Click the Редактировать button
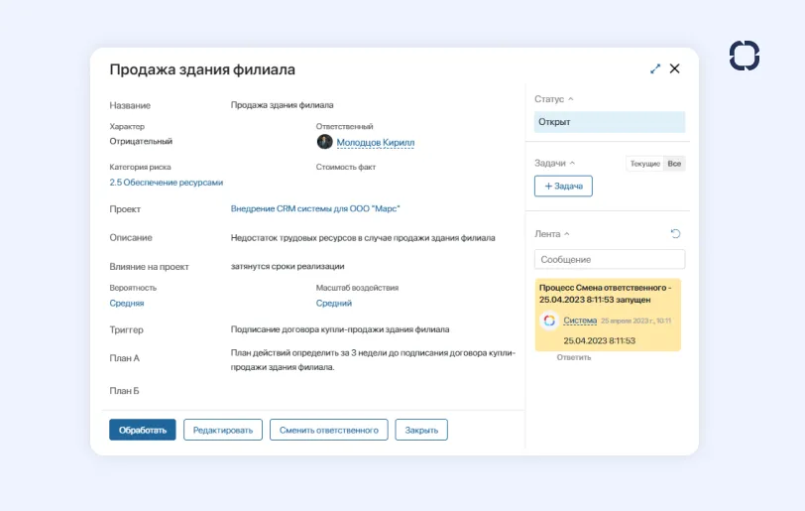Image resolution: width=805 pixels, height=511 pixels. pyautogui.click(x=223, y=430)
